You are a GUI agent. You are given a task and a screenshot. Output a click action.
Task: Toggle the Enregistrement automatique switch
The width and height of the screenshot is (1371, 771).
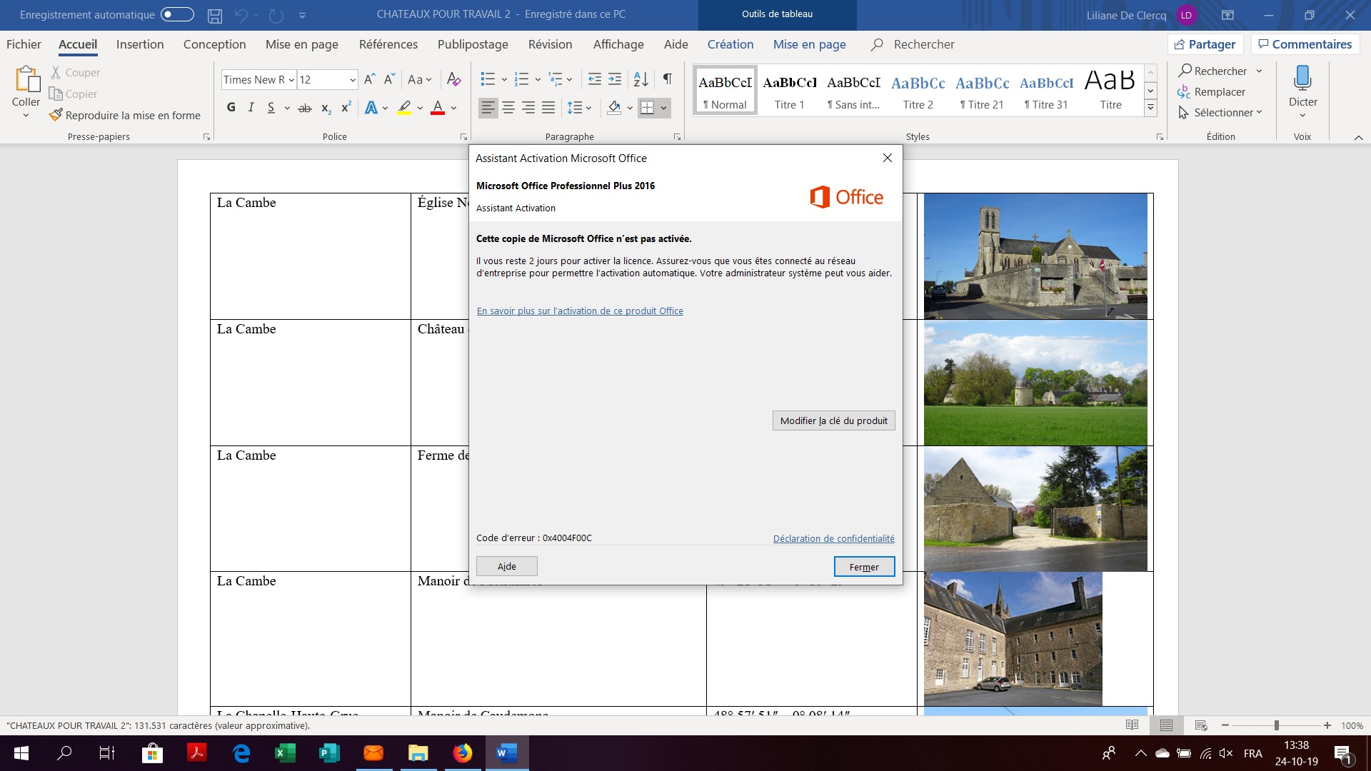pos(177,14)
